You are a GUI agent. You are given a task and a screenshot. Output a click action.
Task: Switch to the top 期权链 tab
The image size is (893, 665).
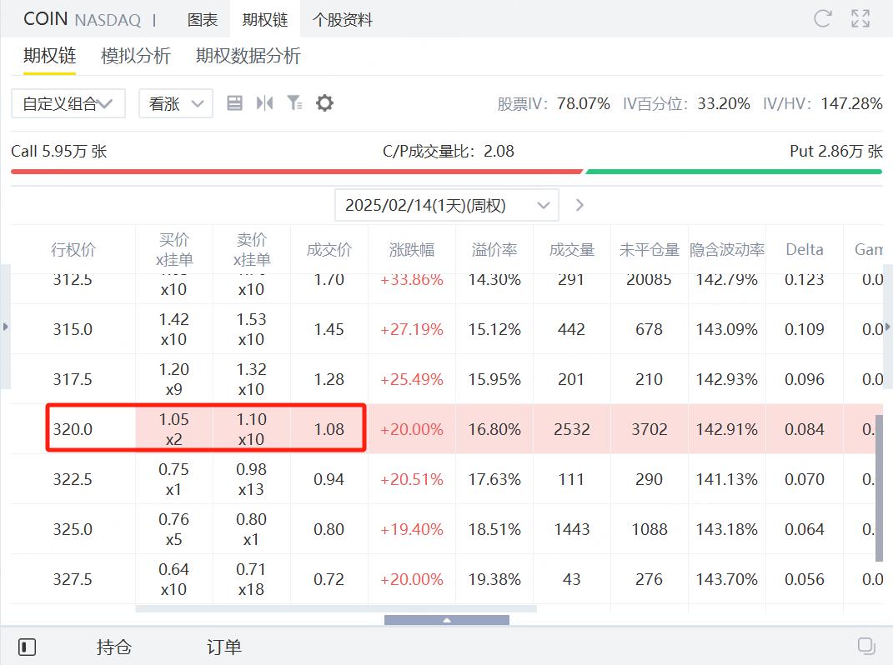coord(265,20)
